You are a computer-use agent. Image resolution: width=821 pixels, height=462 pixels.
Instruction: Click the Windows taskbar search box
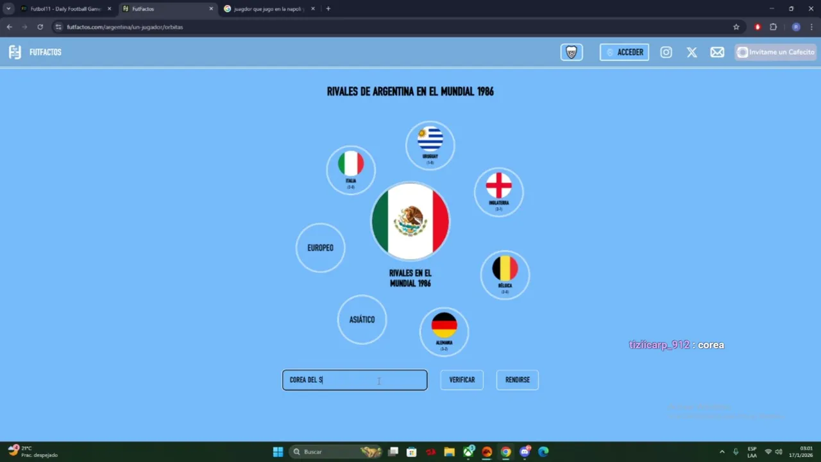(x=335, y=452)
